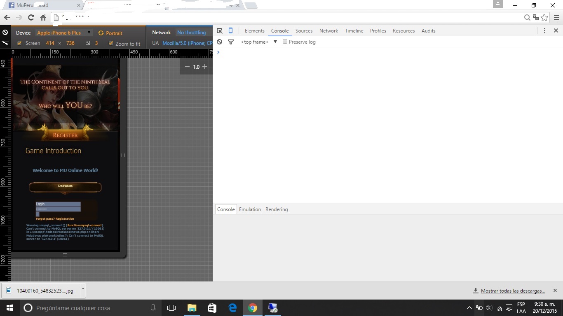
Task: Click the Chrome profile avatar button
Action: [498, 4]
